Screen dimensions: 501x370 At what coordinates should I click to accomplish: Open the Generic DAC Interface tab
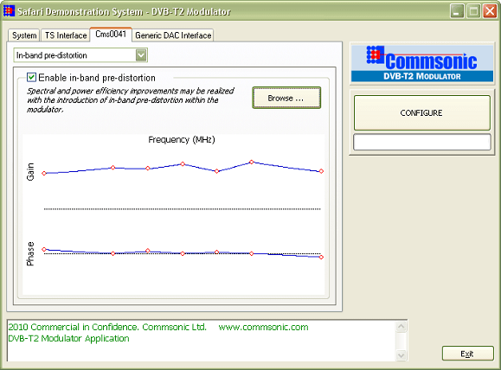point(173,35)
